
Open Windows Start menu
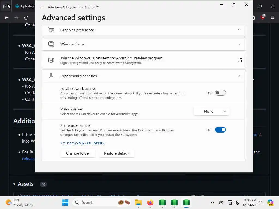[x=65, y=202]
